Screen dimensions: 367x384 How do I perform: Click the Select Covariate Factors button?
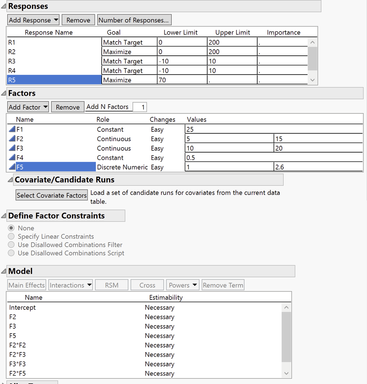point(51,195)
